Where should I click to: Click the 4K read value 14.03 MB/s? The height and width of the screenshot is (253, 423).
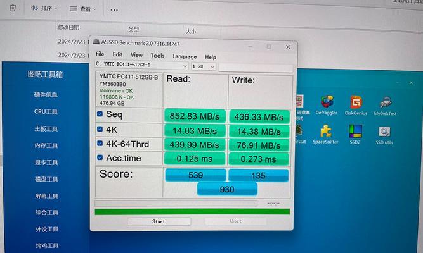click(x=195, y=131)
